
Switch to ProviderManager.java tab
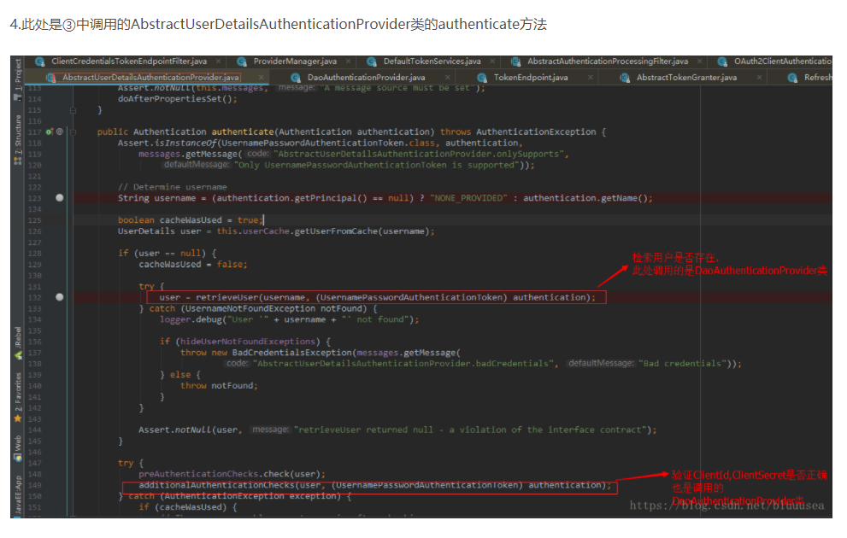295,61
